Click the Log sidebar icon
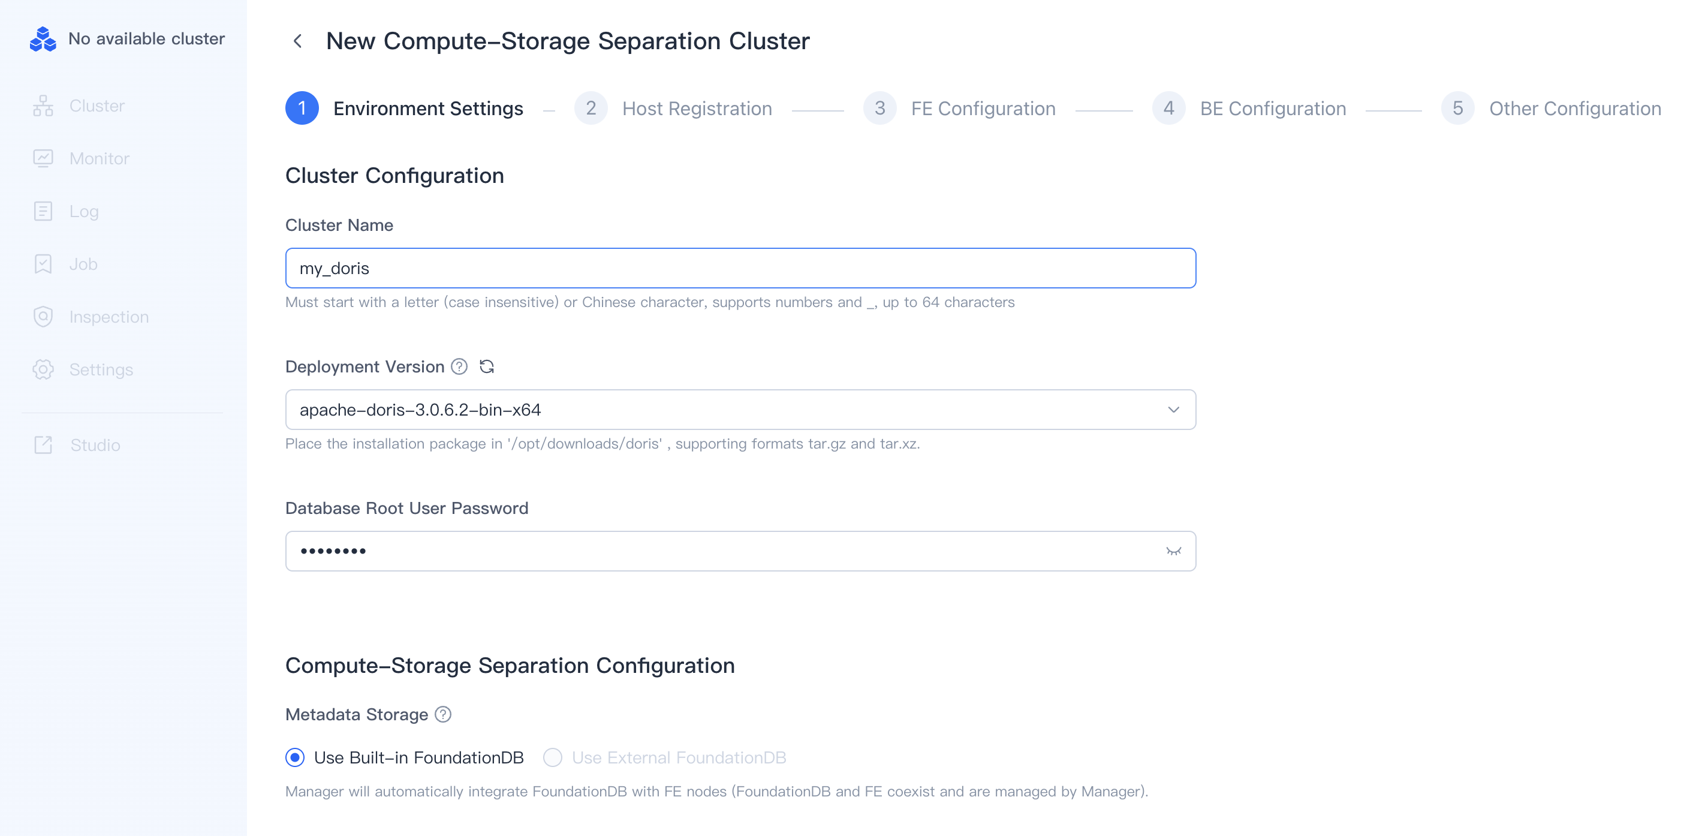 point(43,211)
